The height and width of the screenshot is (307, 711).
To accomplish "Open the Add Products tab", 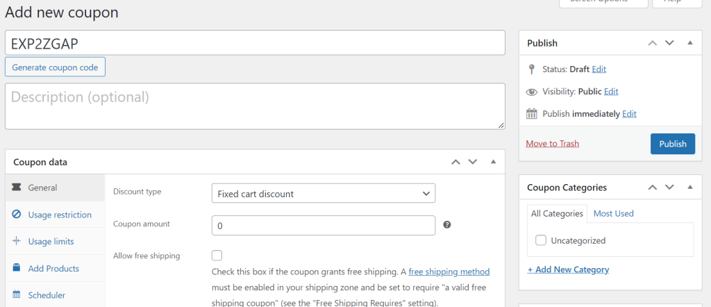I will (x=55, y=268).
